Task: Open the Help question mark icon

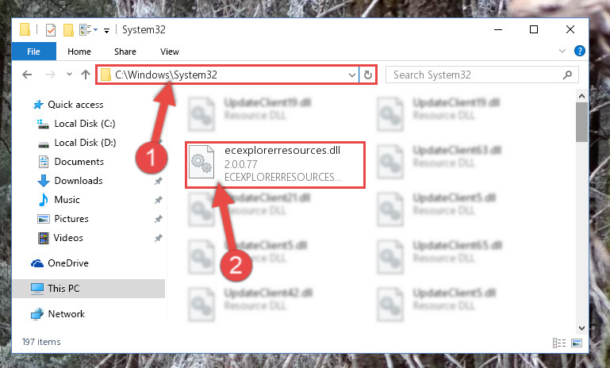Action: (579, 51)
